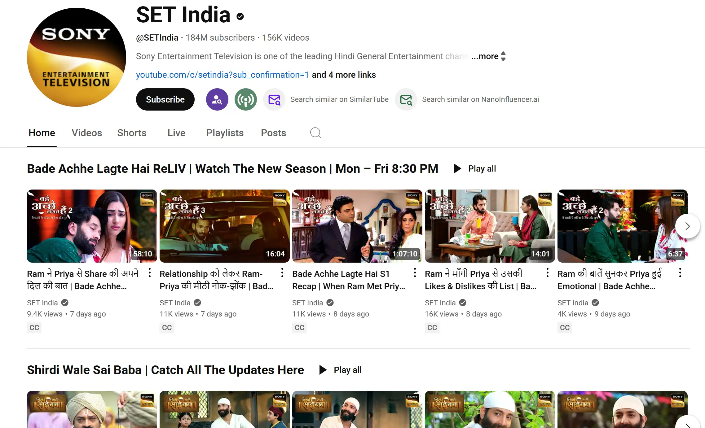Open the 58:10 video thumbnail
Image resolution: width=705 pixels, height=428 pixels.
click(x=92, y=226)
